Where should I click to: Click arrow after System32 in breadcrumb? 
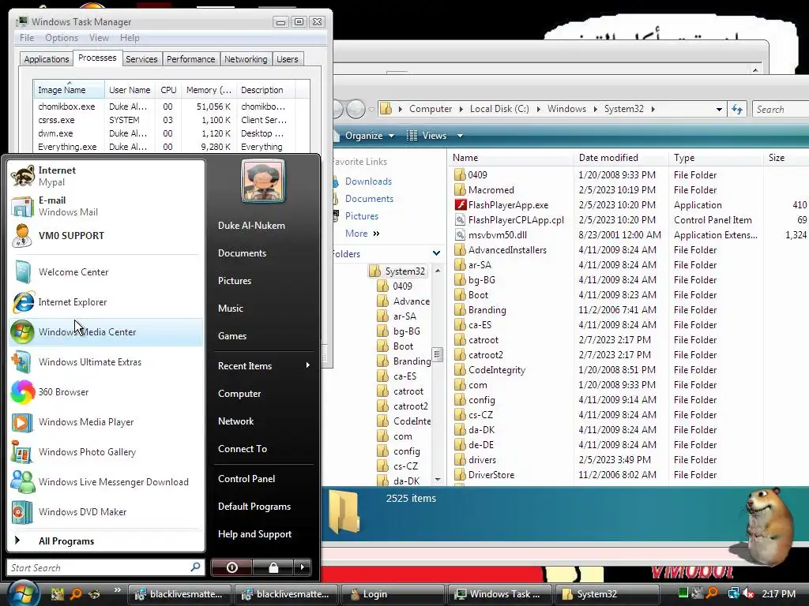point(653,109)
